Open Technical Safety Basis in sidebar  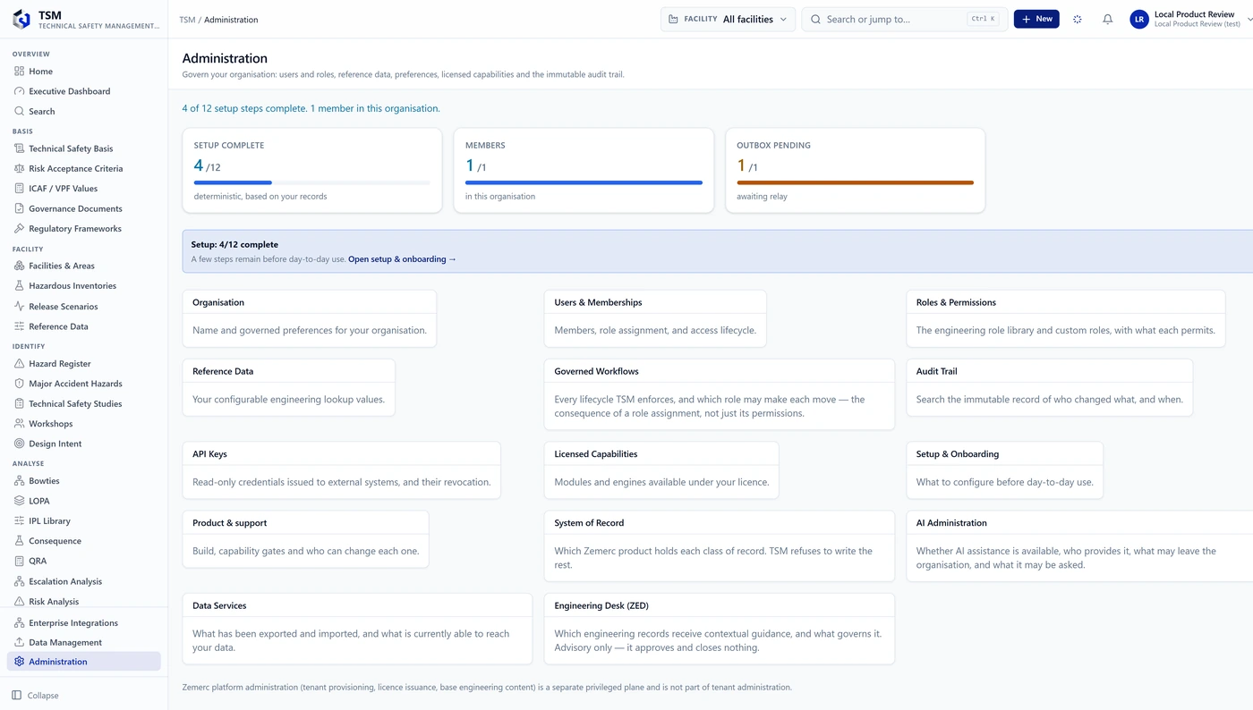coord(84,148)
